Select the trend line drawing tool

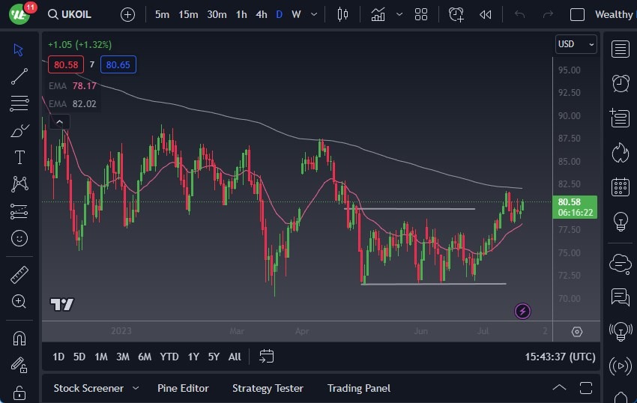(x=19, y=76)
